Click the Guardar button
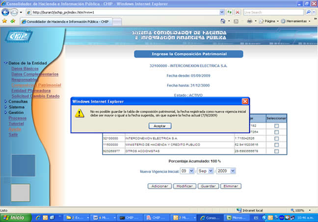Image resolution: width=318 pixels, height=222 pixels. (x=208, y=186)
